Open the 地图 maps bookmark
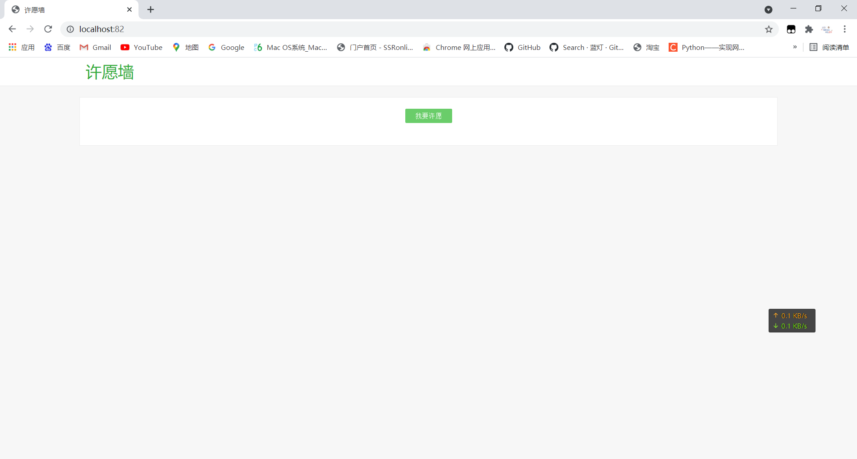857x459 pixels. tap(186, 47)
